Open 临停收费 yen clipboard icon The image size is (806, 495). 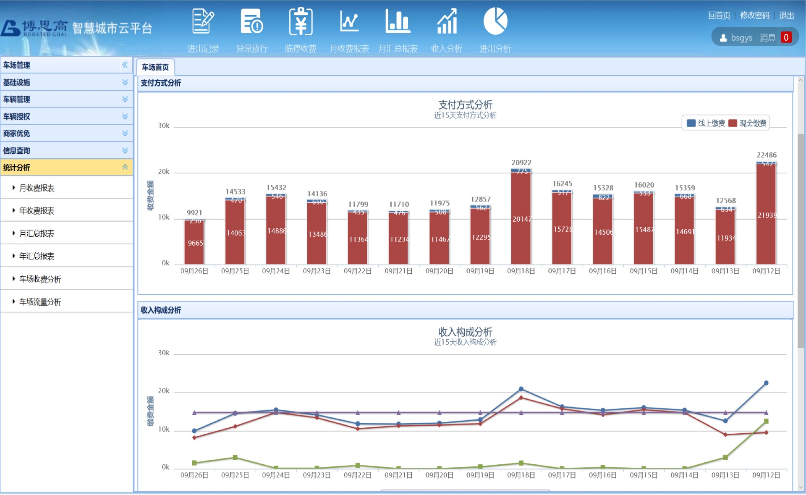tap(301, 22)
